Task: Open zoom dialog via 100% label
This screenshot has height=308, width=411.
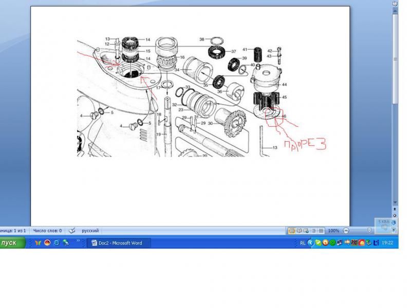Action: coord(333,231)
